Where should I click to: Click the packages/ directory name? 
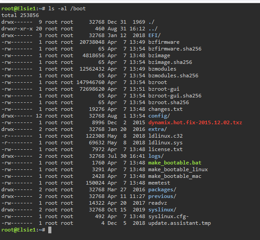162,189
